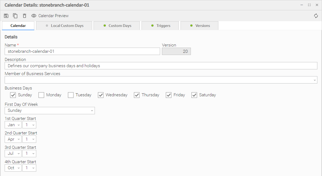Switch to the Triggers tab

tap(161, 26)
